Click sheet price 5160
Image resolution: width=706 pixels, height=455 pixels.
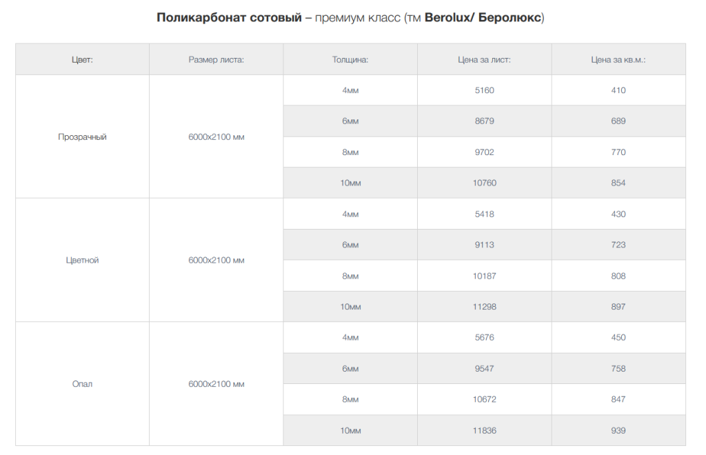[x=484, y=90]
